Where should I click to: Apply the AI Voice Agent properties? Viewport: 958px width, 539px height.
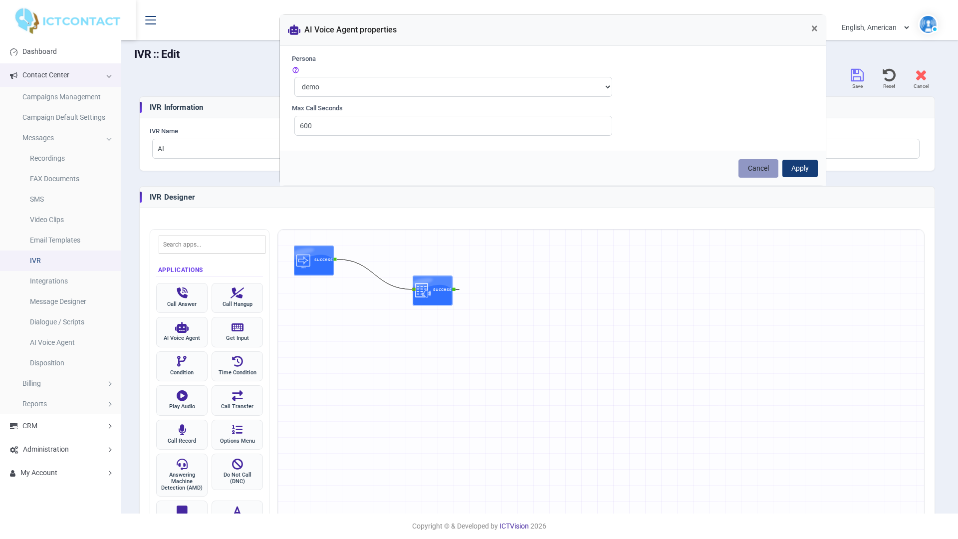[x=800, y=169]
